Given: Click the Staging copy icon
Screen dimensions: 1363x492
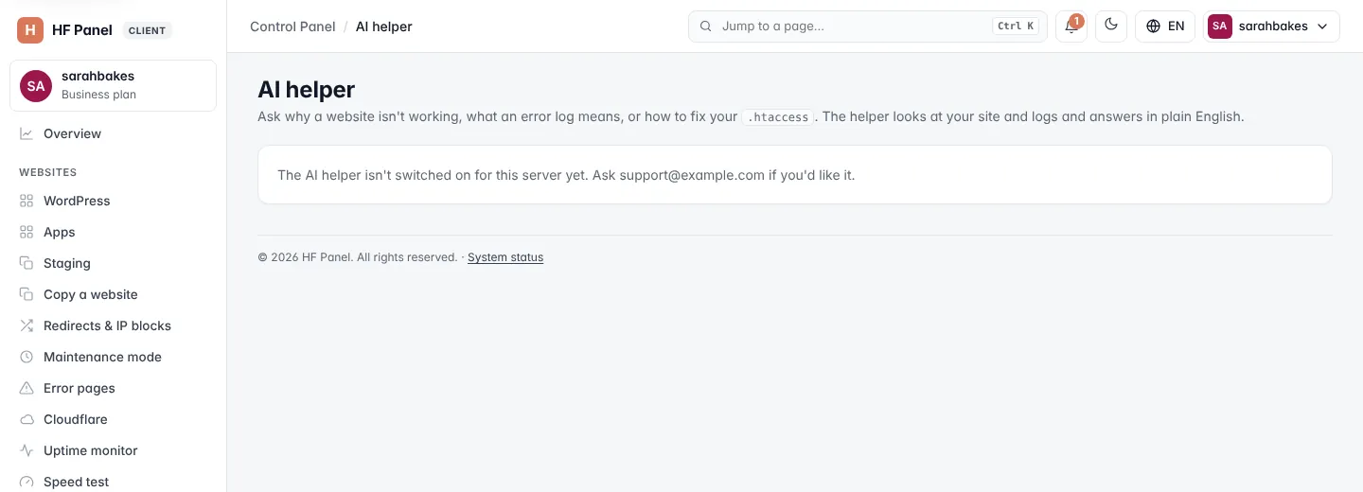Looking at the screenshot, I should 27,263.
